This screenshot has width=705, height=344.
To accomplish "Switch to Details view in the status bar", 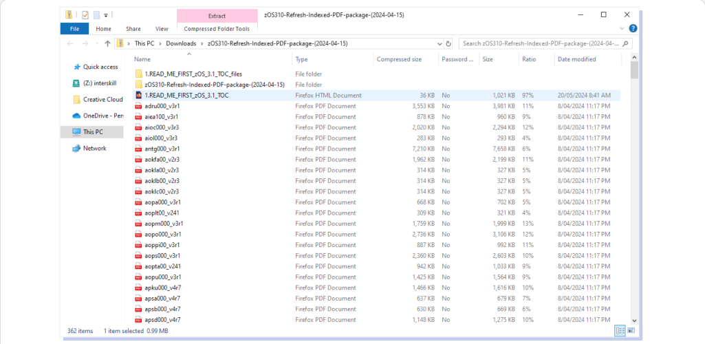I will [x=620, y=330].
